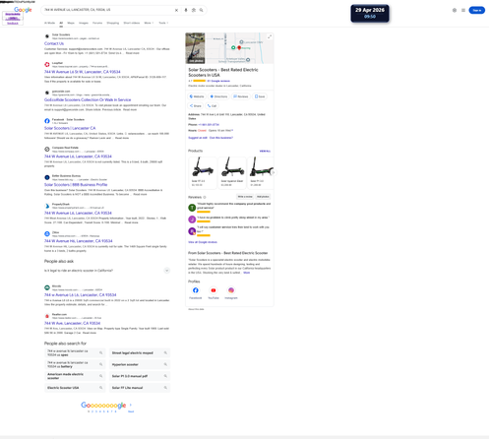Show next products with carousel arrow
The width and height of the screenshot is (492, 439).
pyautogui.click(x=273, y=172)
